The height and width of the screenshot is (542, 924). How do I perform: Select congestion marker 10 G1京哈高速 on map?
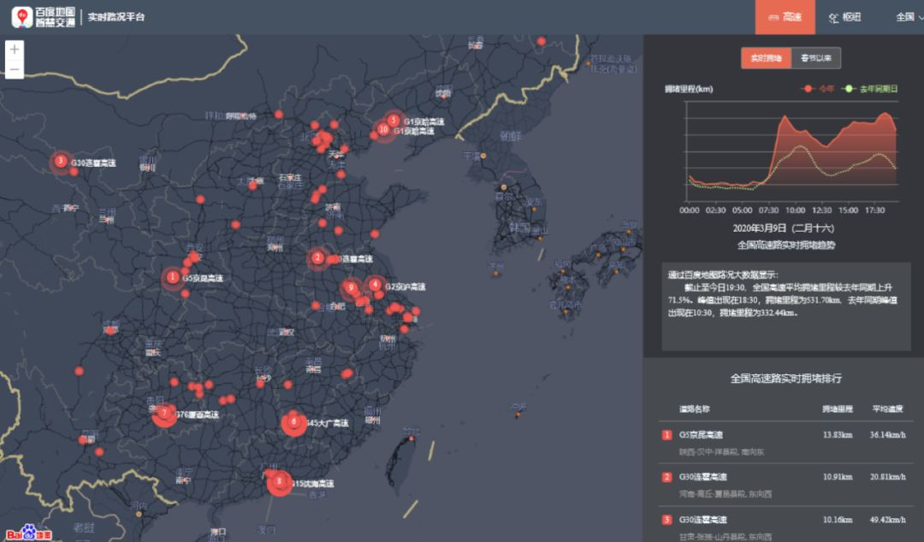(x=383, y=130)
